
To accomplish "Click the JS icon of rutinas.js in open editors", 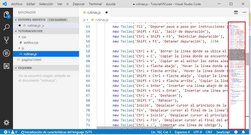I will click(x=24, y=25).
